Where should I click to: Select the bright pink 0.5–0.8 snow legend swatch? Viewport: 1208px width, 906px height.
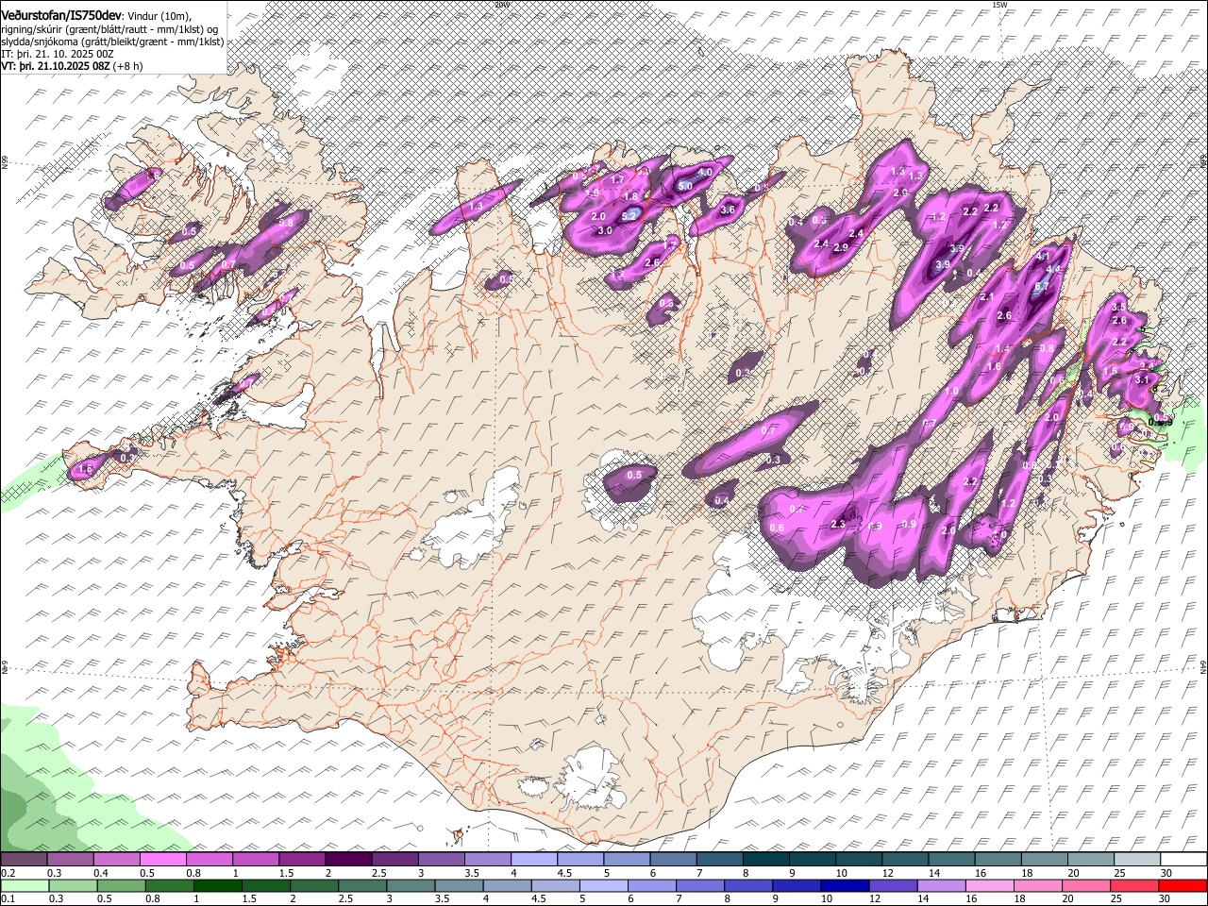162,859
